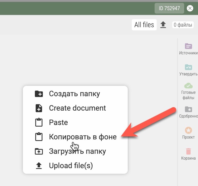Click the clipboard icon next to Paste

coord(39,123)
